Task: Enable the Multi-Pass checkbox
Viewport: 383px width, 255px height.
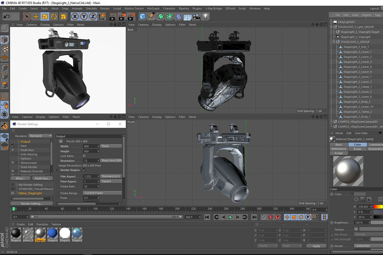Action: [13, 150]
